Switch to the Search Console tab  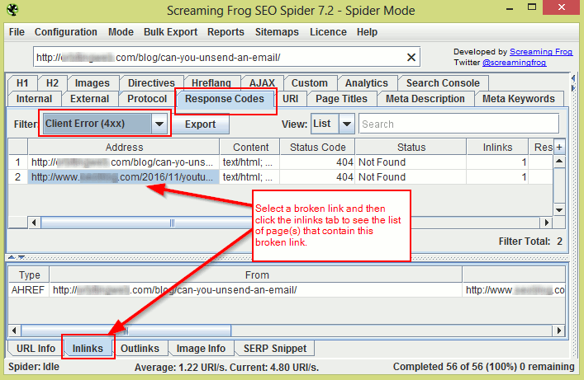click(443, 83)
